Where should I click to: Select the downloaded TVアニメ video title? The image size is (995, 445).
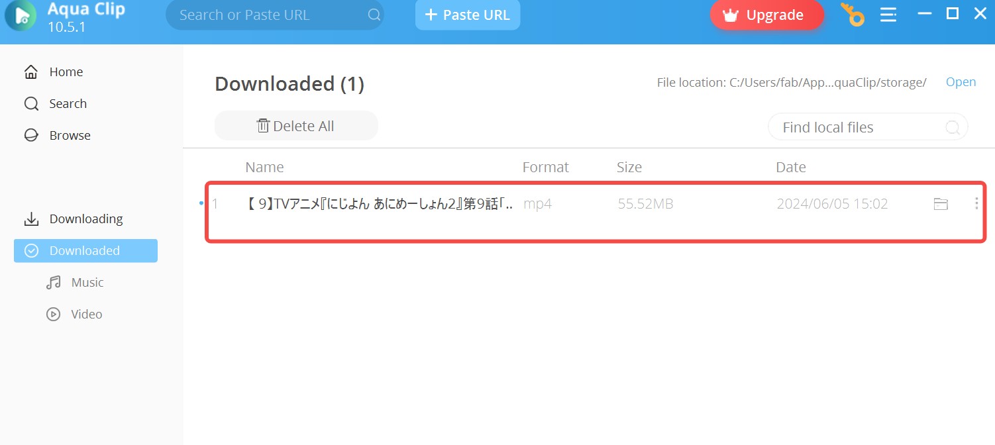pos(379,204)
